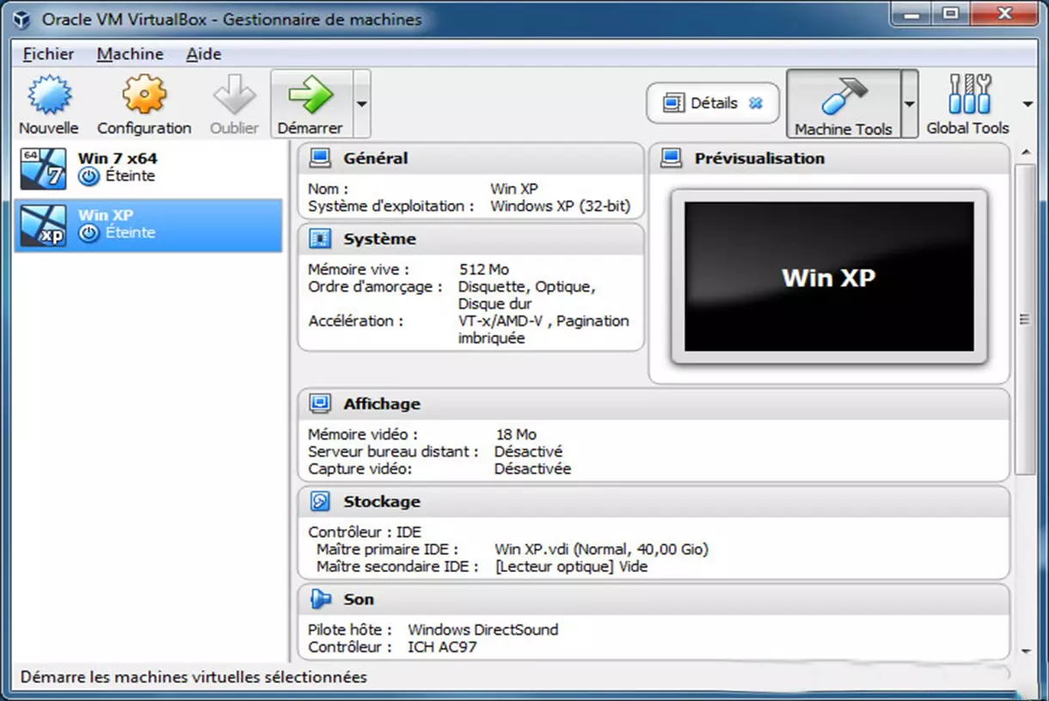Click the Système chip icon

click(320, 239)
